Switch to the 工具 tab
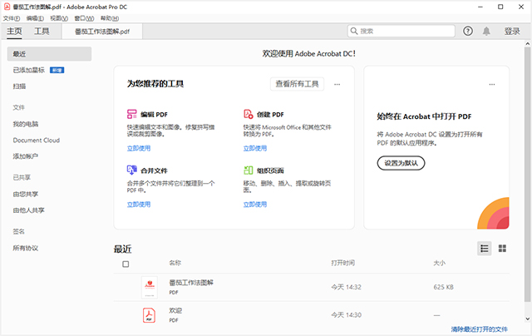This screenshot has width=532, height=336. tap(42, 32)
